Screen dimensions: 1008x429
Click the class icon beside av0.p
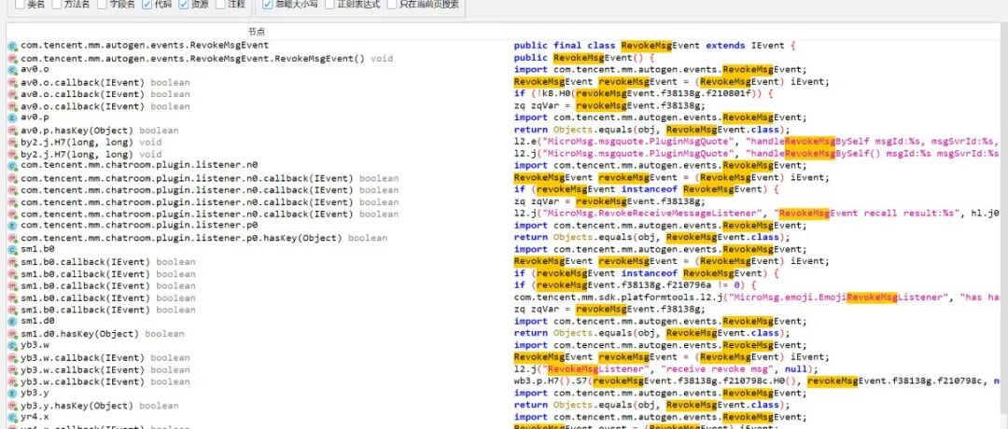(13, 118)
